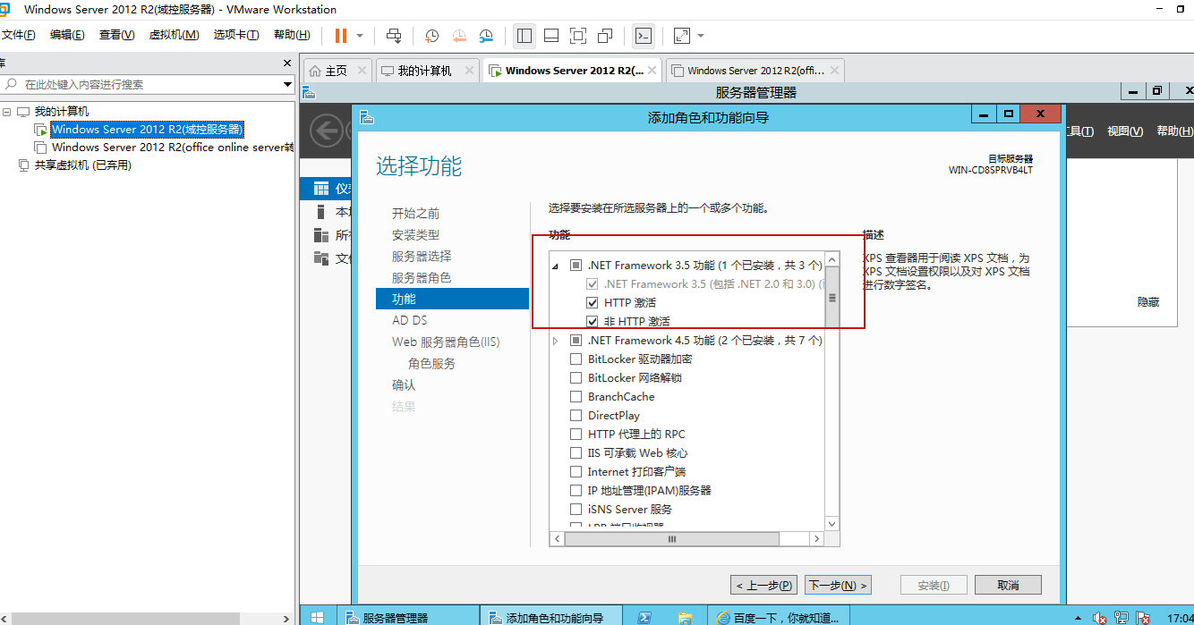Screen dimensions: 1194x625
Task: Toggle the .NET Framework 3.5 功能 checkbox
Action: coord(576,266)
